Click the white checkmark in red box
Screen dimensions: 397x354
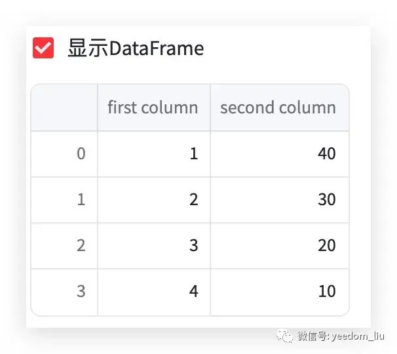[43, 48]
